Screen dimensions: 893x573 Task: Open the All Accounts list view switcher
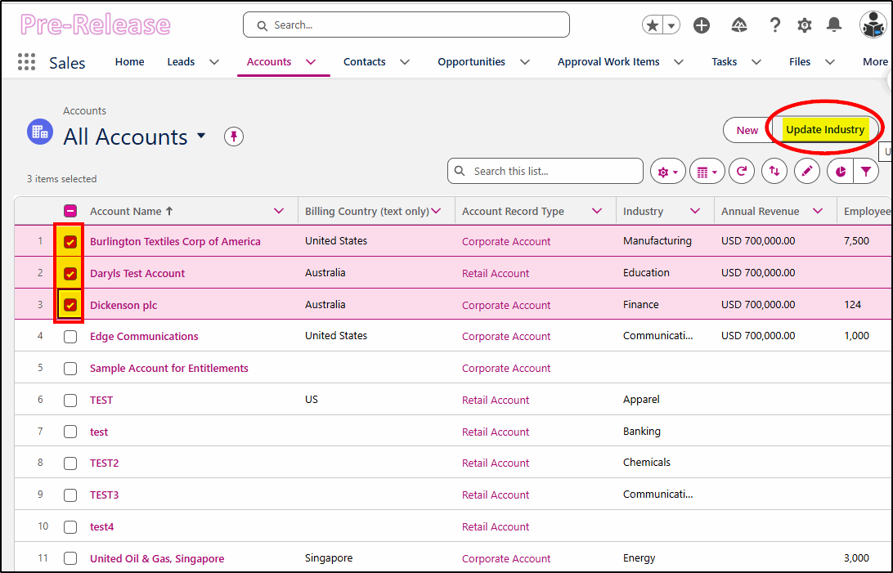(201, 136)
